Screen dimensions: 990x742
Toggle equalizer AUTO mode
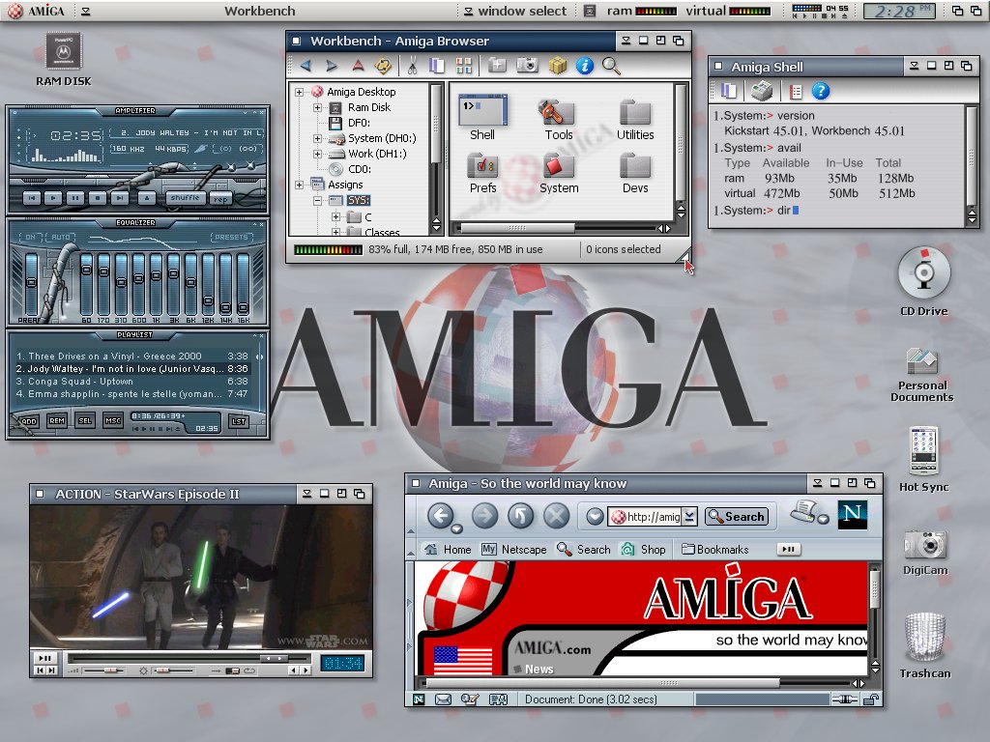(61, 238)
